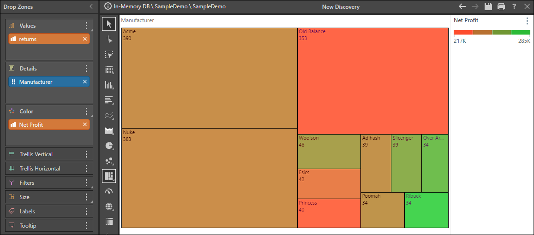
Task: Switch to scatter bubble chart visualization
Action: (x=109, y=161)
